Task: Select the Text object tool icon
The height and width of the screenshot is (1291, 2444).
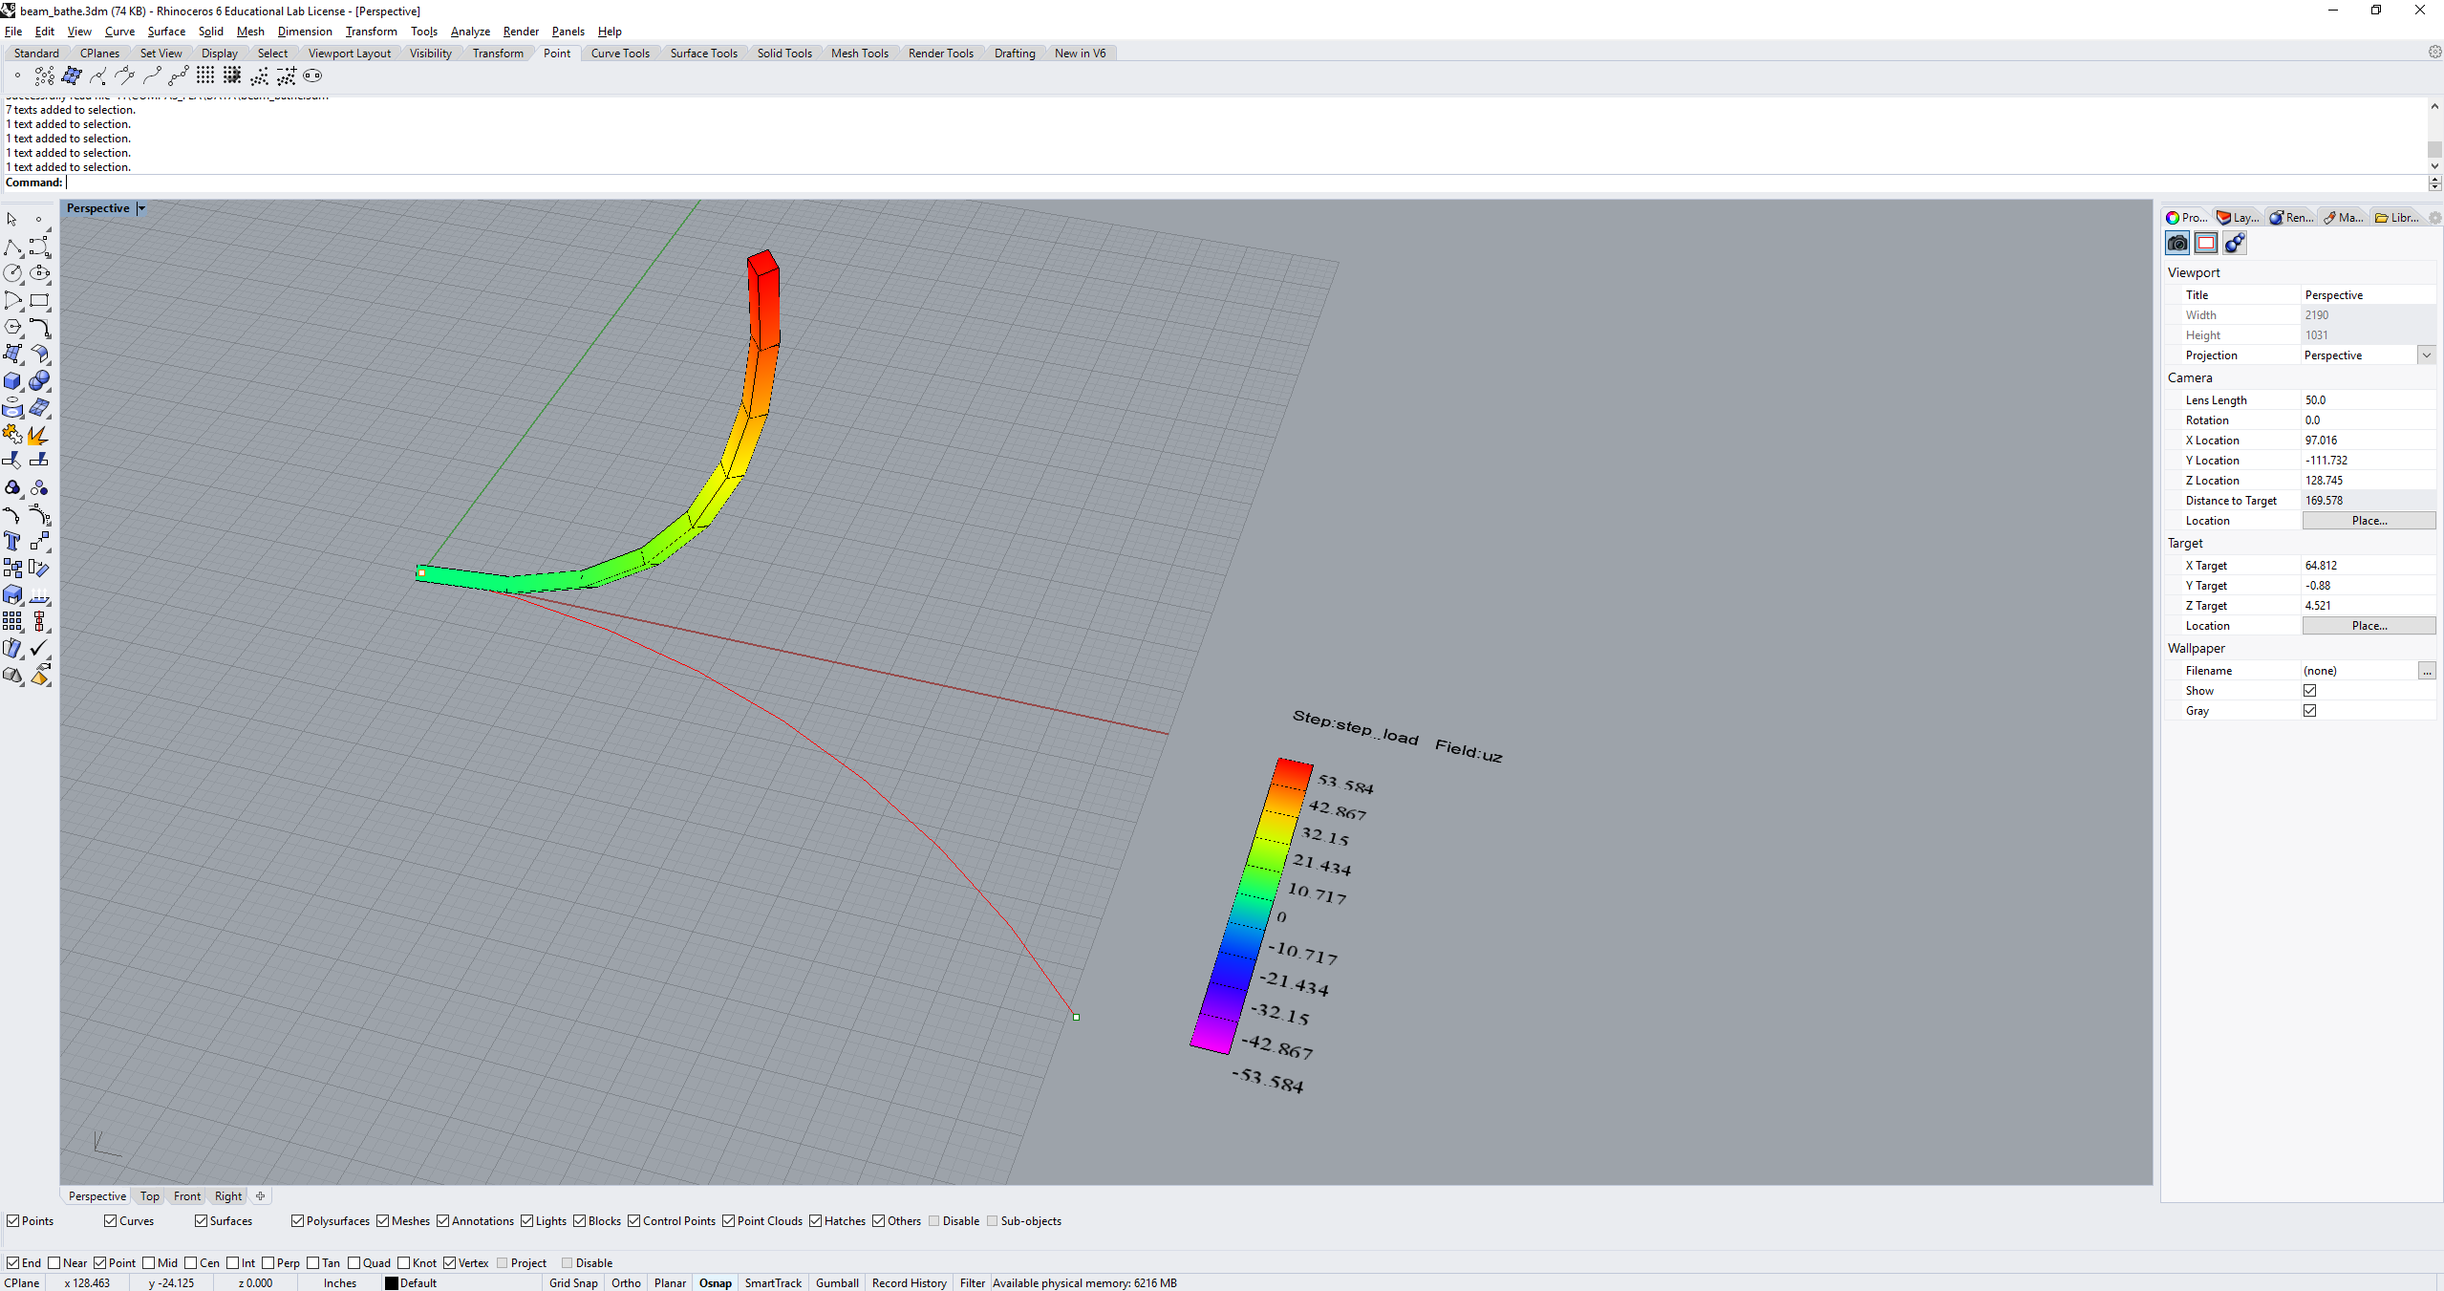Action: pos(11,542)
